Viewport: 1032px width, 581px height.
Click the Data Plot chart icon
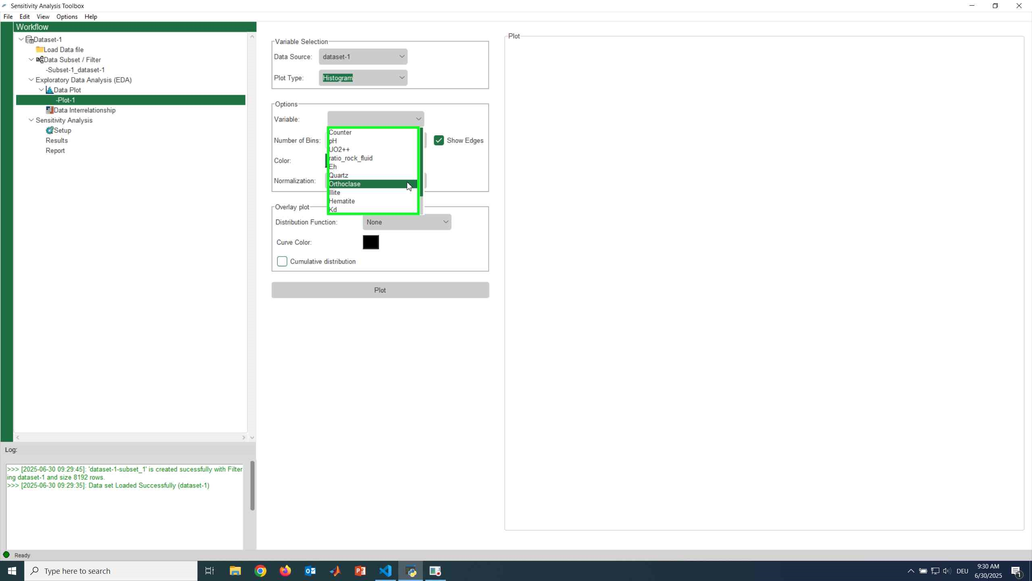[x=50, y=90]
